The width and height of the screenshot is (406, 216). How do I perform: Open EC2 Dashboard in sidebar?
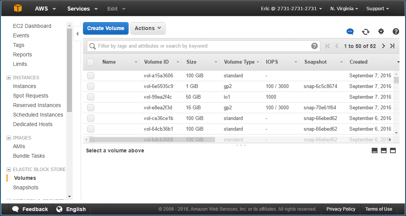tap(32, 26)
